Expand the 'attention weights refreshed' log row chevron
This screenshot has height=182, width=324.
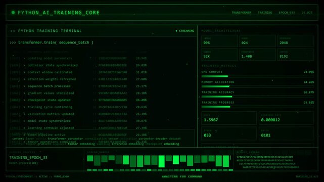24,79
